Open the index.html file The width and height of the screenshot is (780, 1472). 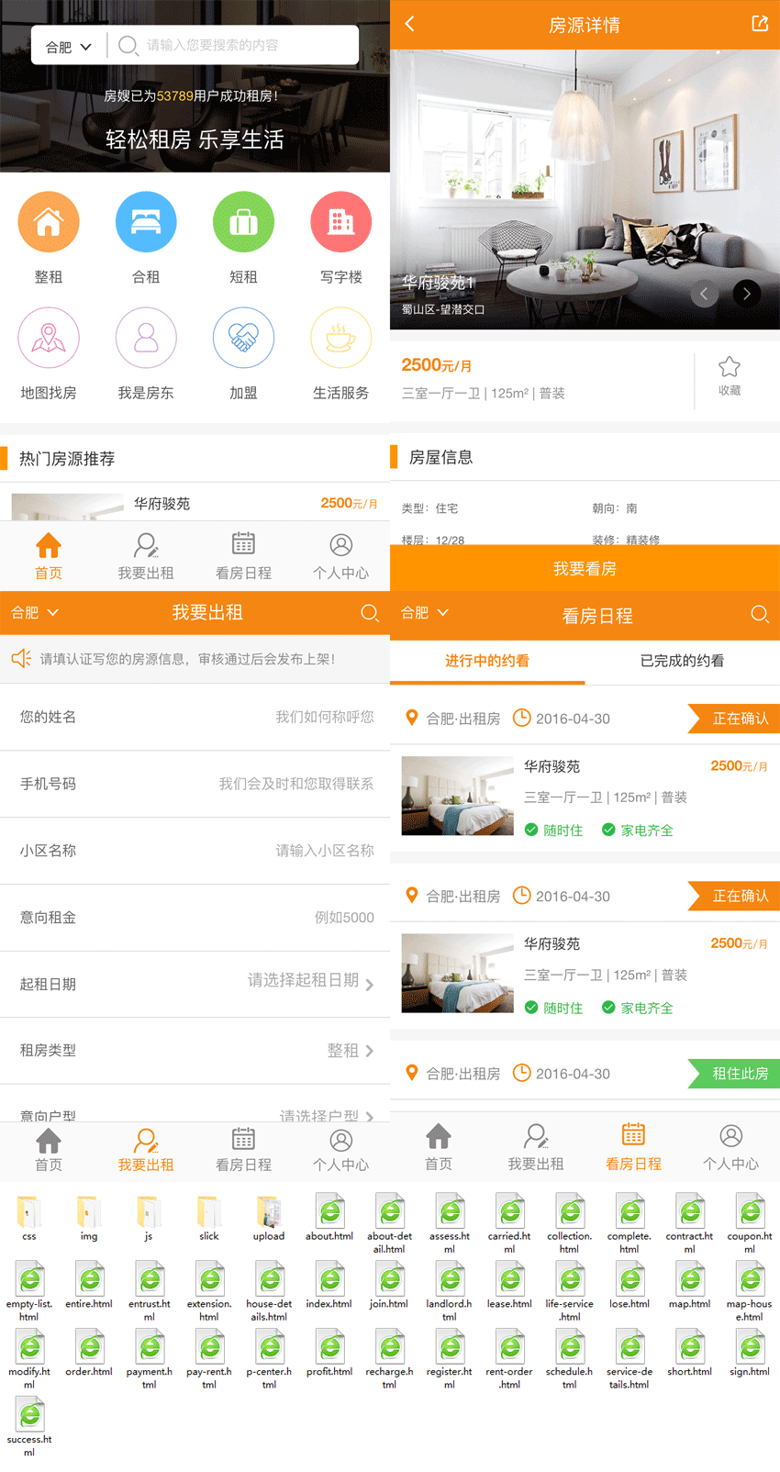[329, 1283]
